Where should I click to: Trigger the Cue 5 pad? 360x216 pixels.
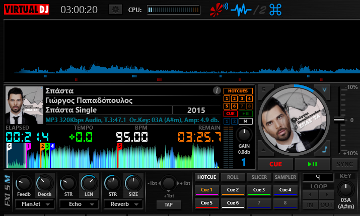coord(206,203)
